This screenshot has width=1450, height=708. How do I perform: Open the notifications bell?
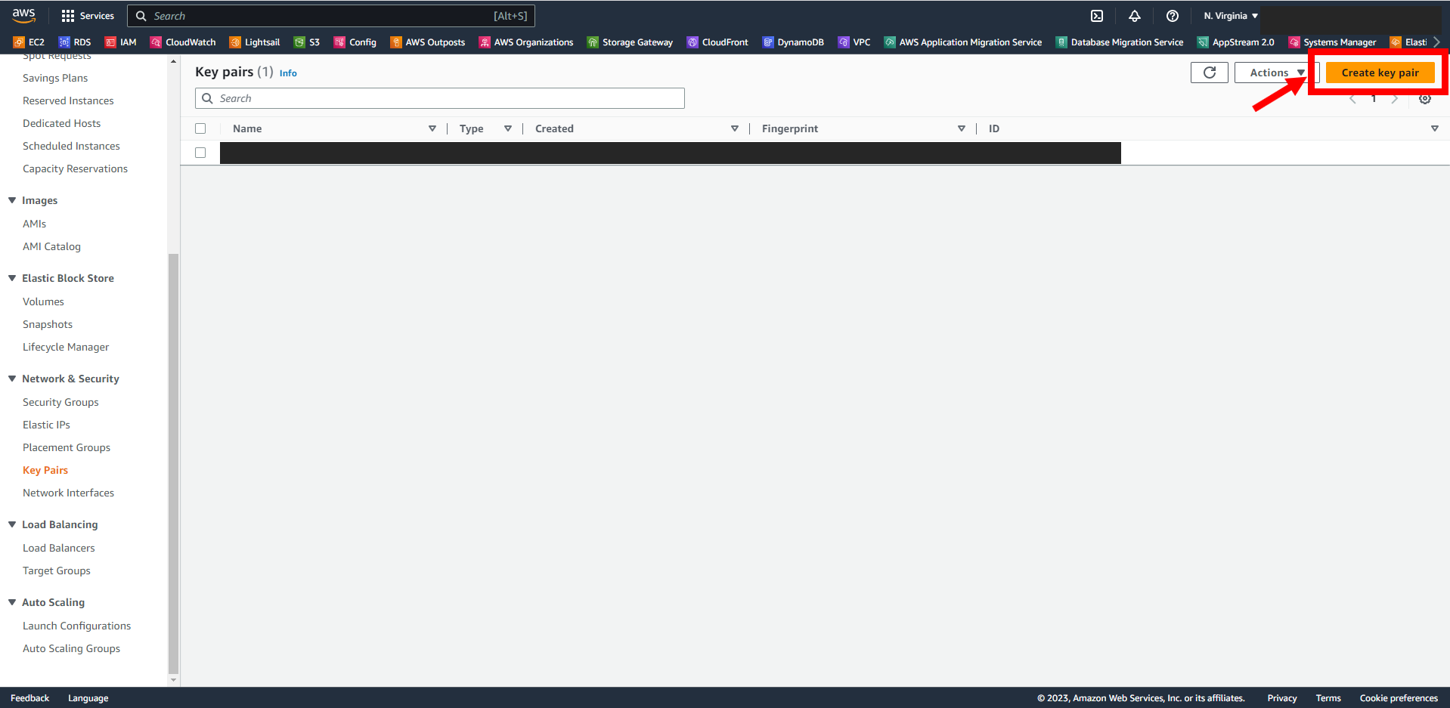pos(1135,16)
